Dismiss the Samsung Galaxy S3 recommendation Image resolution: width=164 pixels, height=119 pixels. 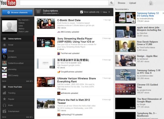click(163, 13)
